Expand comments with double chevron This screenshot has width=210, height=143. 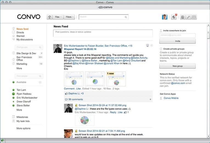click(x=150, y=99)
